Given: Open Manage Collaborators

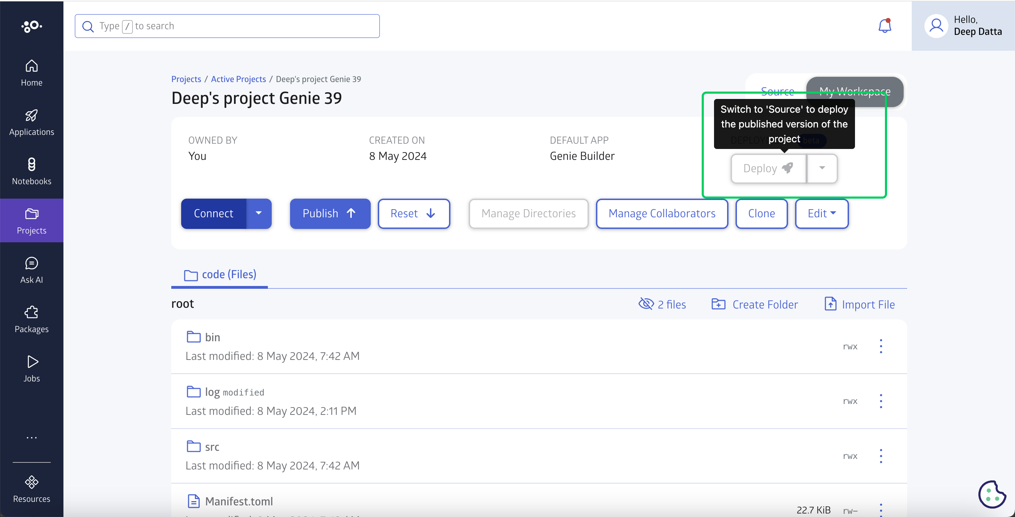Looking at the screenshot, I should (662, 213).
